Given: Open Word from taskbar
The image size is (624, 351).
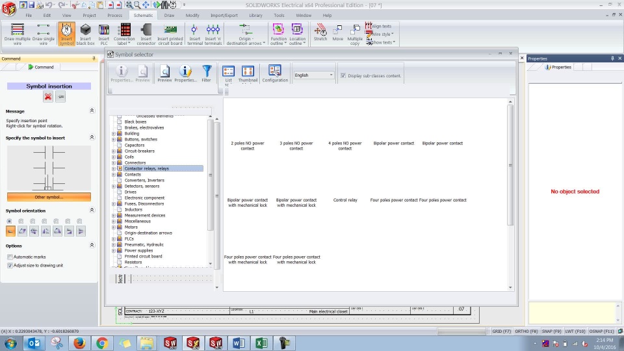Looking at the screenshot, I should point(239,343).
